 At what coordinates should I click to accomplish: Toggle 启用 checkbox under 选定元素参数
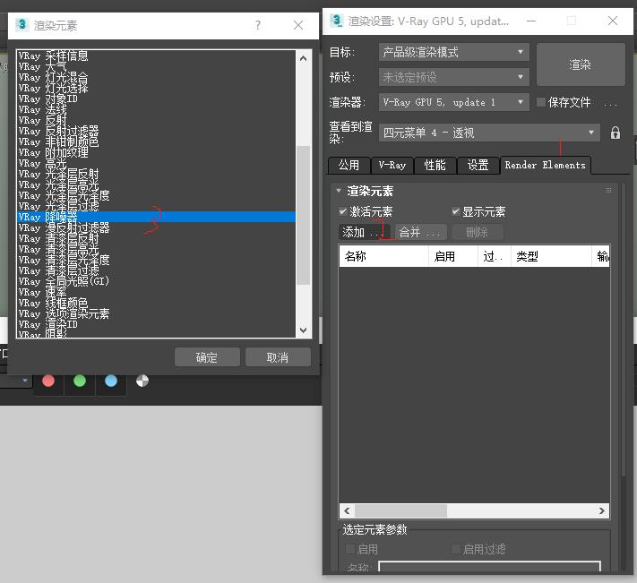(350, 549)
